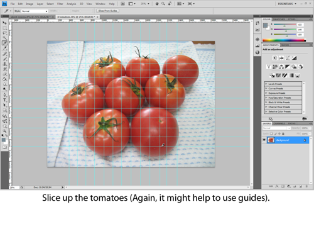Open the Image menu

click(30, 4)
